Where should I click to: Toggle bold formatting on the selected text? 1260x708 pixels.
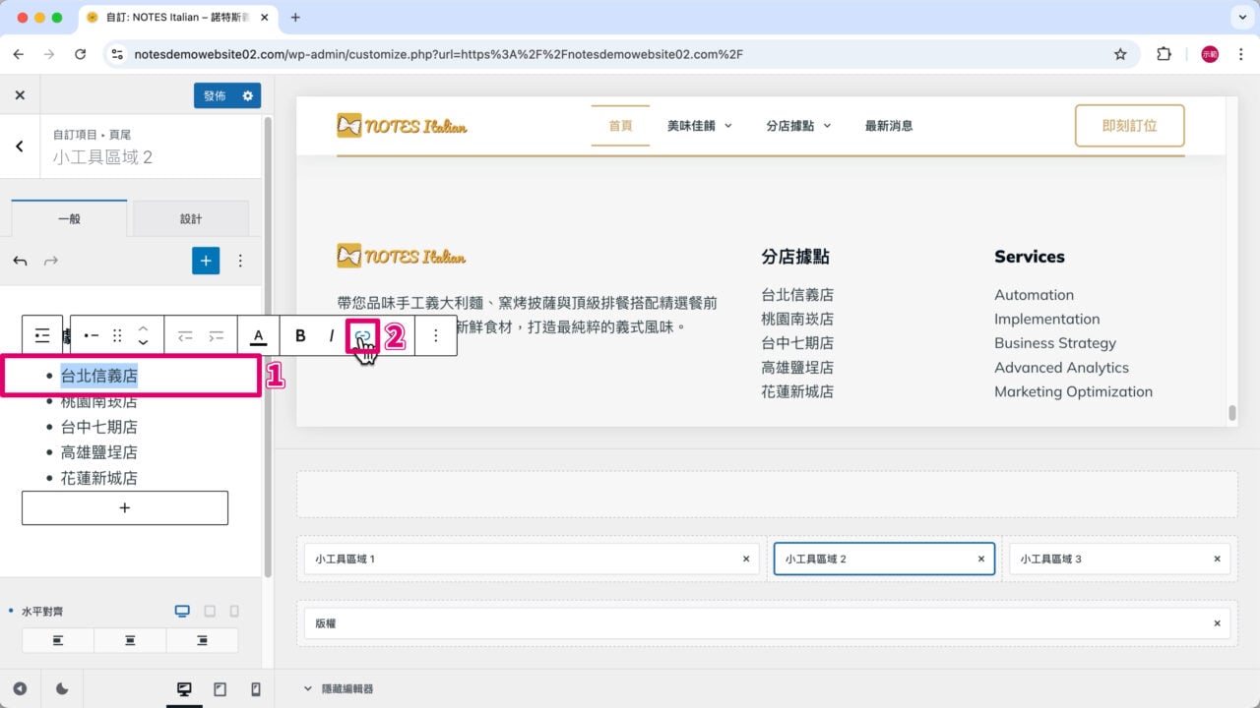pyautogui.click(x=299, y=335)
